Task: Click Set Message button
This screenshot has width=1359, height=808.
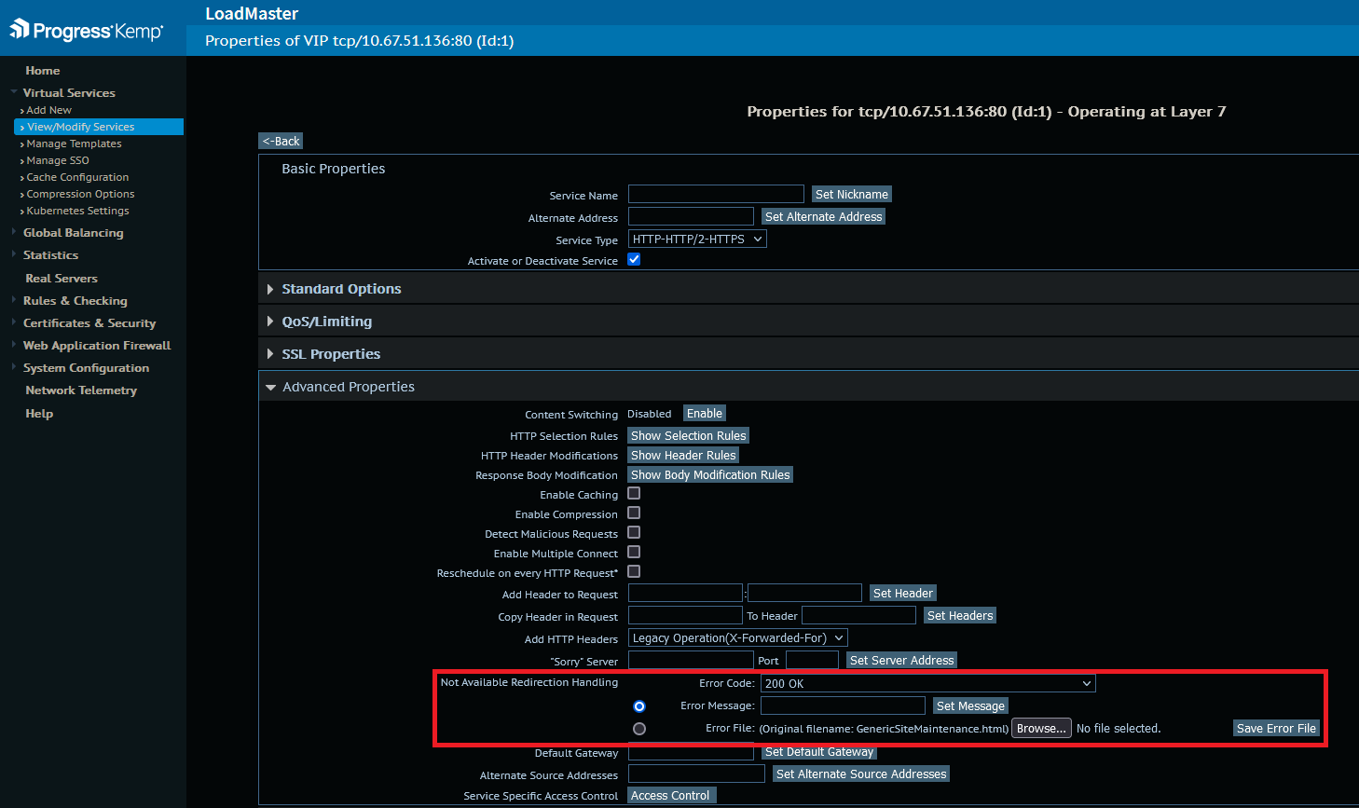Action: pyautogui.click(x=970, y=706)
